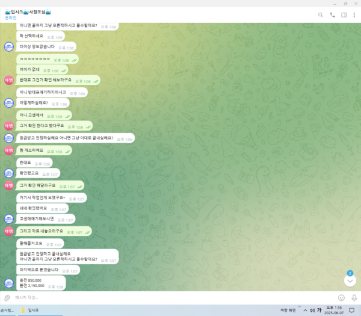
Task: Click blue avatar beside 어떻게하실래요?
Action: 9,103
